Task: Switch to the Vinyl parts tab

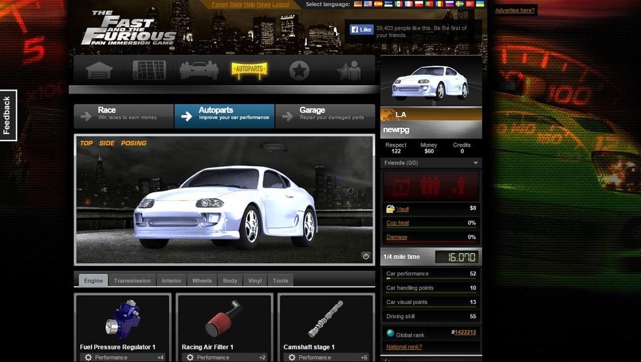Action: tap(254, 281)
